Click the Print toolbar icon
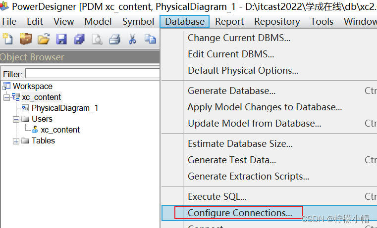The width and height of the screenshot is (377, 228). 115,39
